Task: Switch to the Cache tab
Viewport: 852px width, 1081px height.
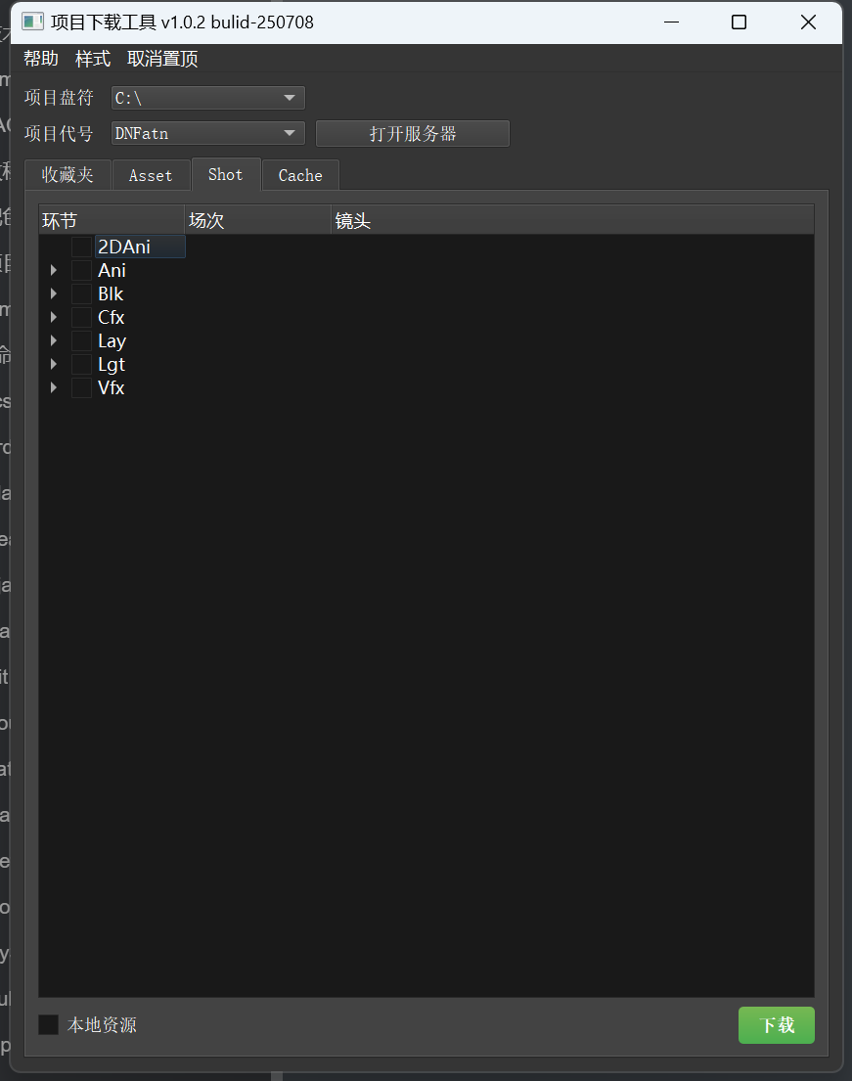Action: coord(300,175)
